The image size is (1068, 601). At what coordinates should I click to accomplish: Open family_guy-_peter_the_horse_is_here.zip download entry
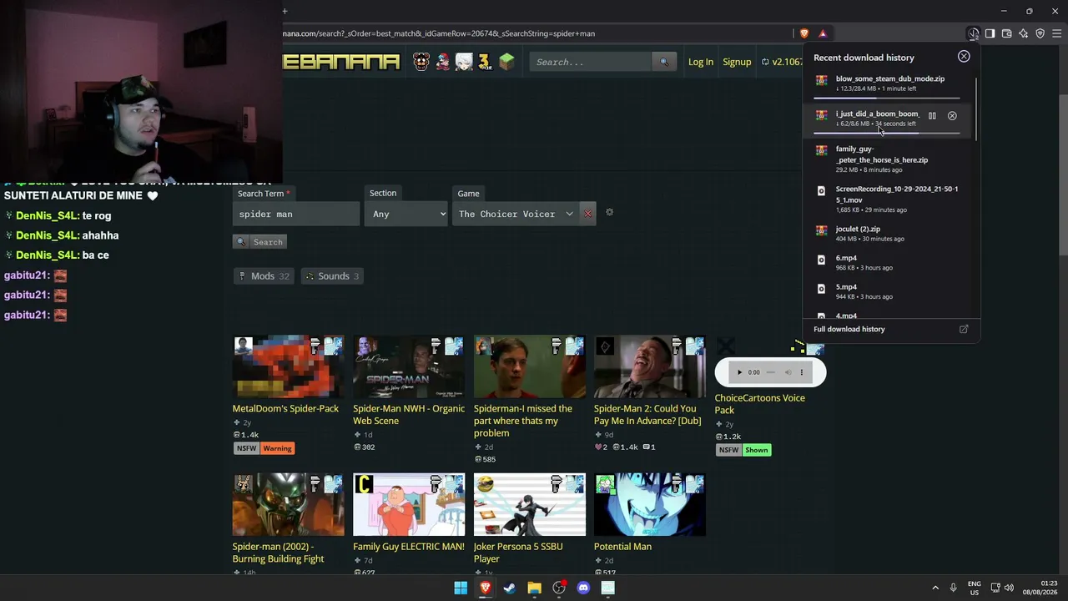(x=886, y=159)
